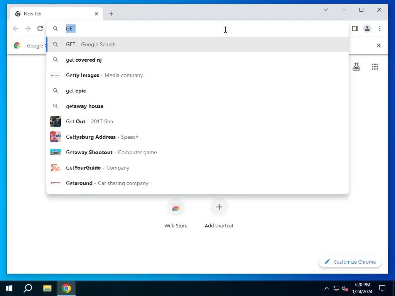Open the notification center icon
The height and width of the screenshot is (296, 395).
[x=382, y=288]
